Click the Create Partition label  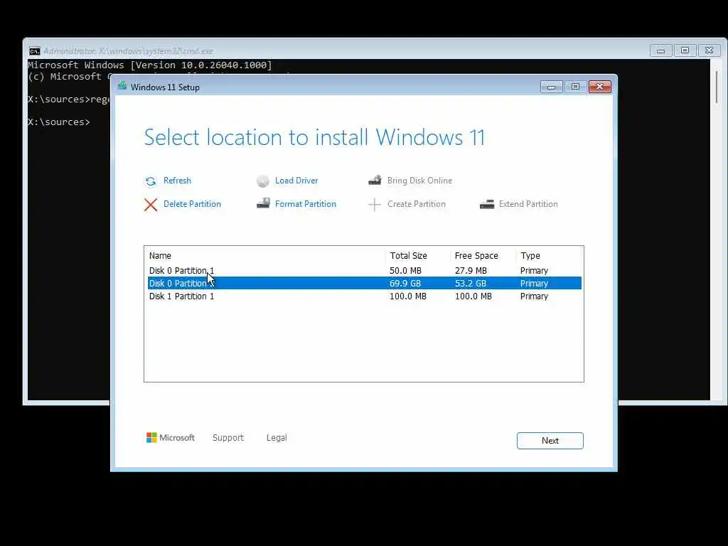point(417,204)
